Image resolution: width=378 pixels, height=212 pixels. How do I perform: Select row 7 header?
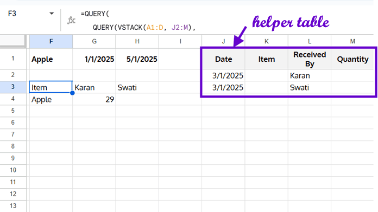point(13,134)
